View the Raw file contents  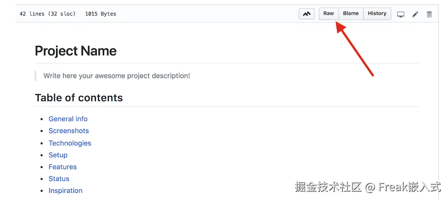[329, 13]
